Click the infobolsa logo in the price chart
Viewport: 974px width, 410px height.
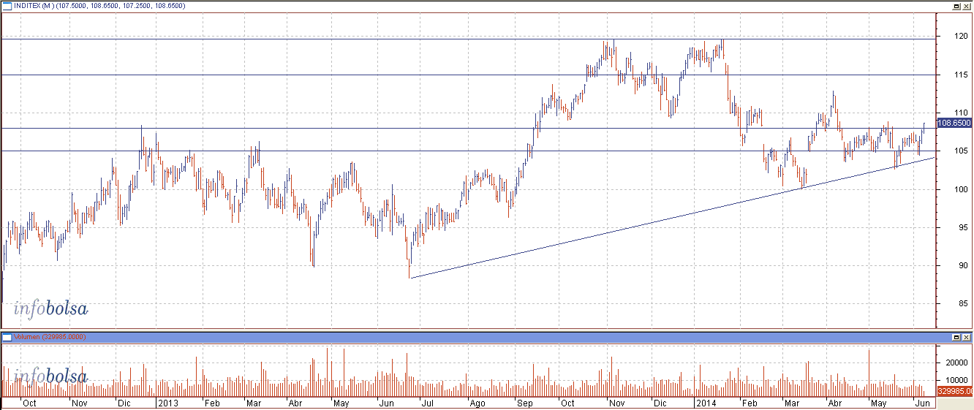click(50, 308)
